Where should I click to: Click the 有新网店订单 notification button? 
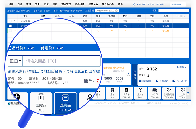click(x=178, y=4)
